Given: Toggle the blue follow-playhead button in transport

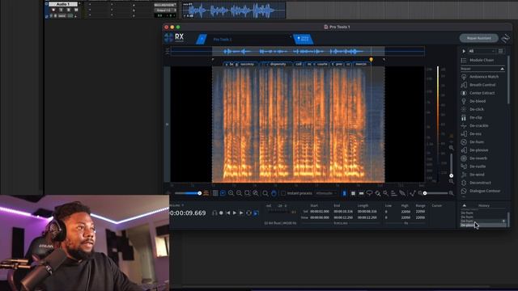Looking at the screenshot, I should click(x=256, y=213).
